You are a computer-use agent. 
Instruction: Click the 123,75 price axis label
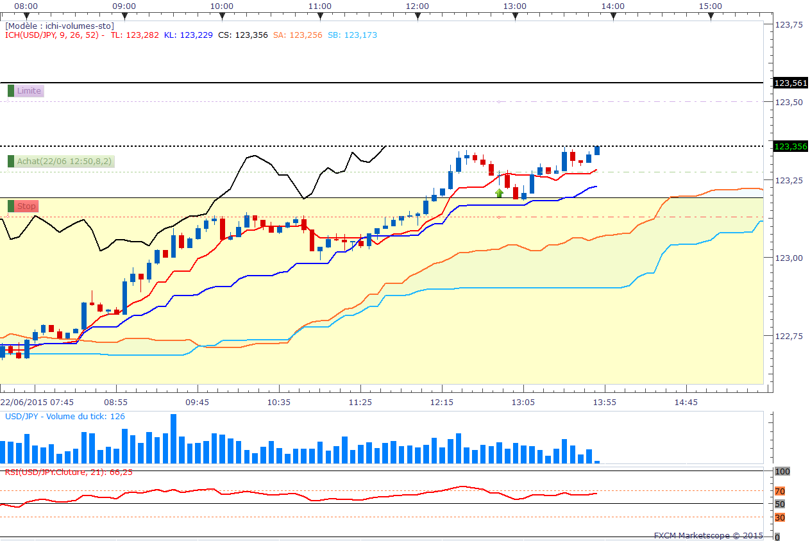click(x=789, y=24)
